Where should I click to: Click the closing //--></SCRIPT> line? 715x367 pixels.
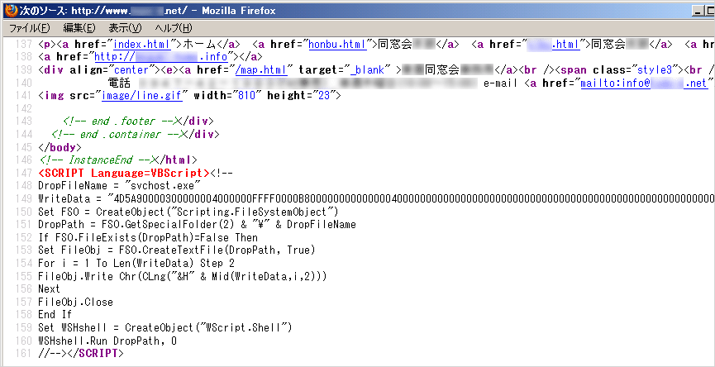(x=81, y=353)
